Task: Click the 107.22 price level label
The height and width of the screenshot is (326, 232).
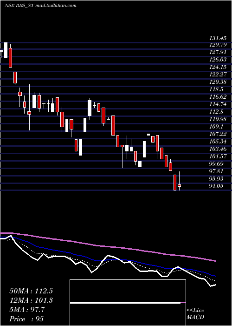Action: [218, 134]
